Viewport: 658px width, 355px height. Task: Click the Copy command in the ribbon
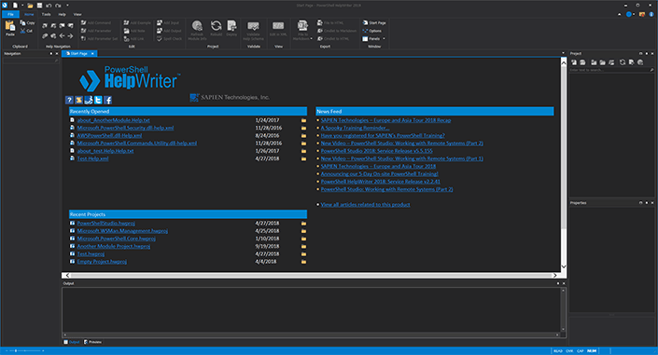click(27, 22)
